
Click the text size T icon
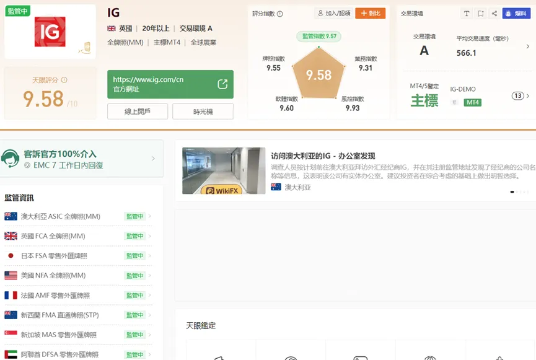[x=467, y=14]
